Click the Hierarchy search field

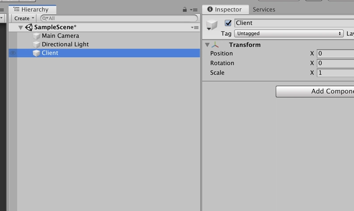[x=119, y=18]
